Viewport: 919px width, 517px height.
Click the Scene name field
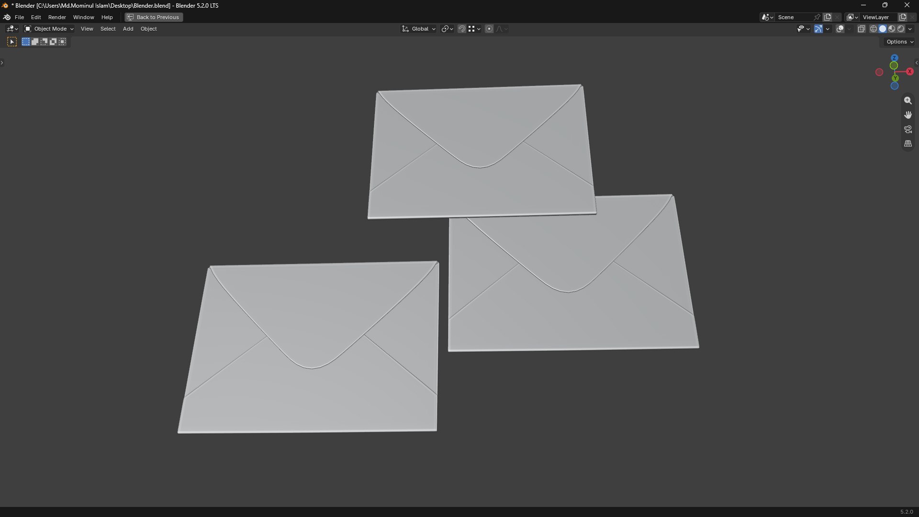tap(794, 17)
